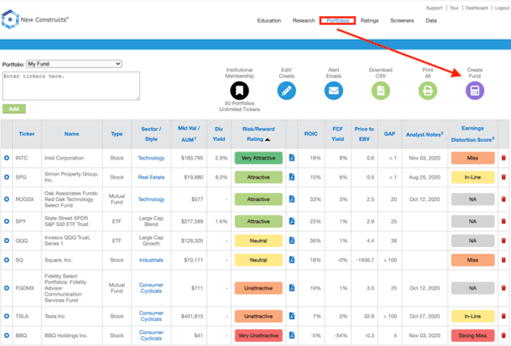The width and height of the screenshot is (511, 346).
Task: Expand the FGDMX row details
Action: (6, 288)
